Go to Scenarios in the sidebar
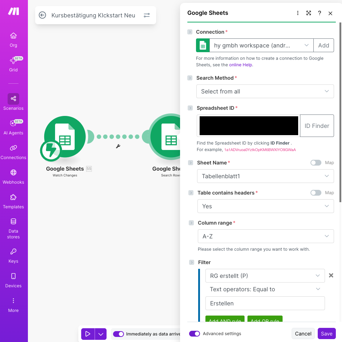This screenshot has height=342, width=342. pyautogui.click(x=13, y=102)
